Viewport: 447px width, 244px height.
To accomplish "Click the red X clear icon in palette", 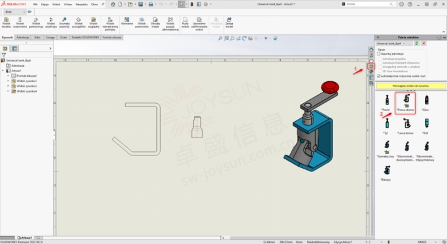I will pyautogui.click(x=424, y=43).
